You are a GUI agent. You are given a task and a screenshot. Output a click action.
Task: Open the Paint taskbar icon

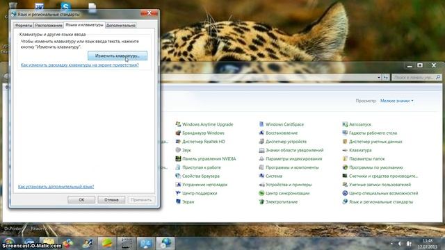point(88,243)
